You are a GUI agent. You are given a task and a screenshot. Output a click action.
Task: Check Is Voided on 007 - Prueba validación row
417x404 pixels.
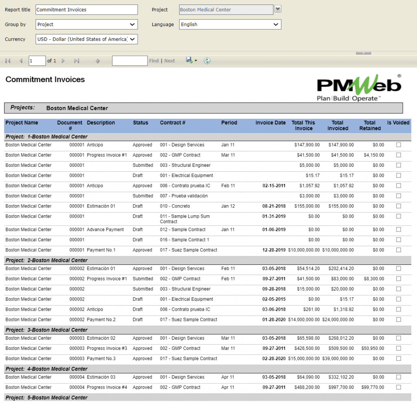pos(398,196)
